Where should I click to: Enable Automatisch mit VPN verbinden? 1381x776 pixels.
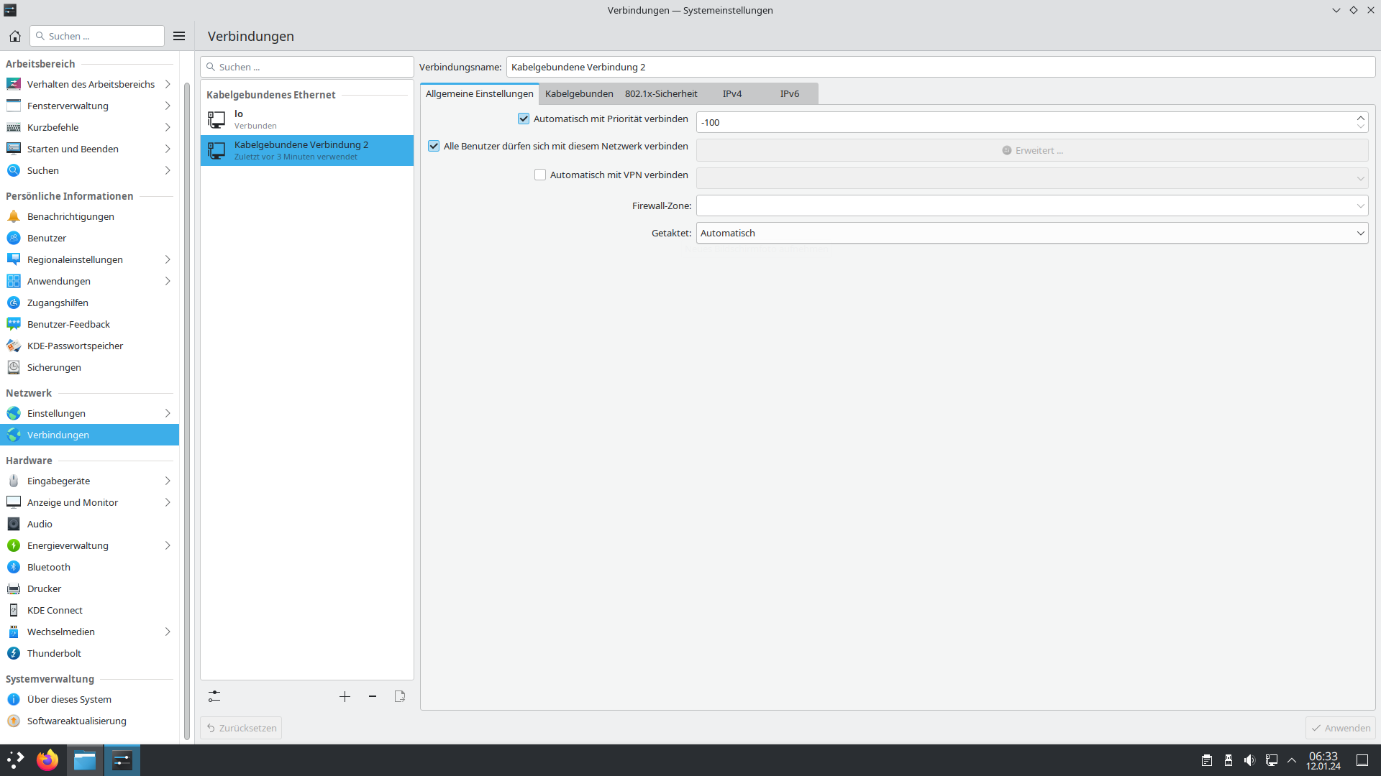pos(540,175)
